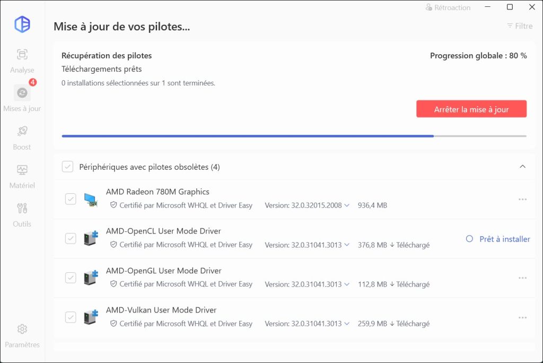Click the Périphériques avec pilotes obsolètes (4) heading

tap(149, 167)
